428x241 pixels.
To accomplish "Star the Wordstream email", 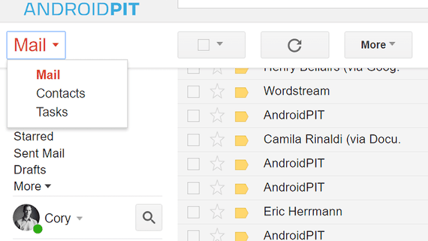I will (x=217, y=91).
